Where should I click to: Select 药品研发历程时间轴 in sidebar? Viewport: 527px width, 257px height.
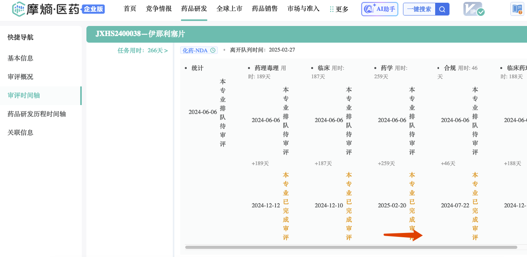[x=37, y=114]
